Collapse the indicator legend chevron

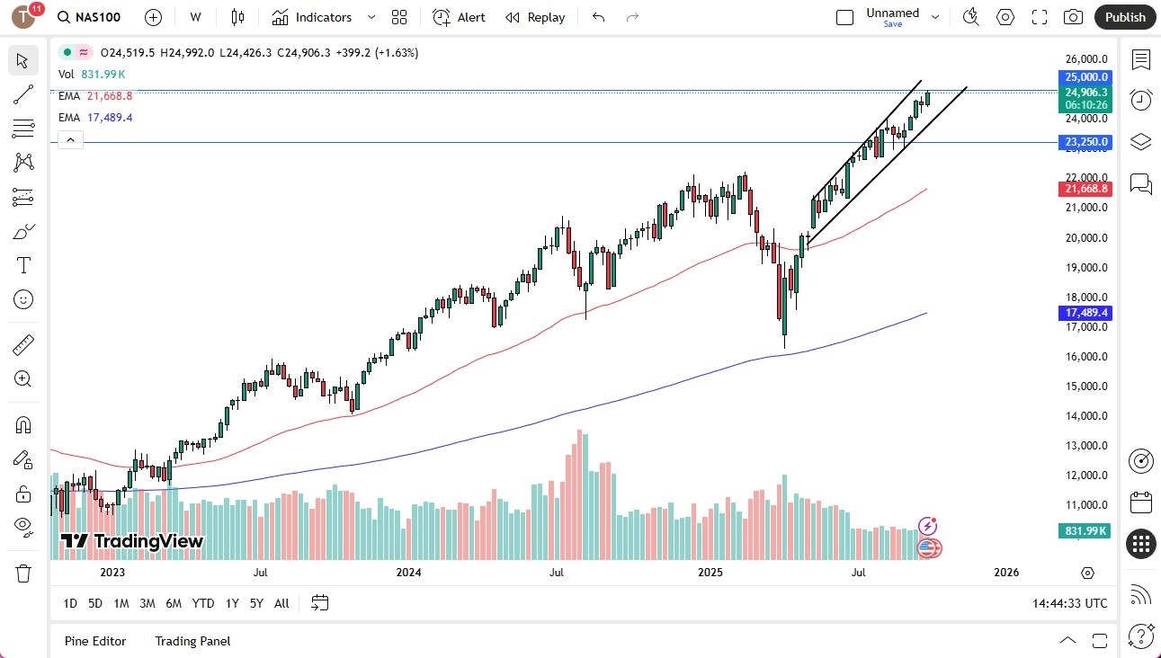click(x=70, y=139)
